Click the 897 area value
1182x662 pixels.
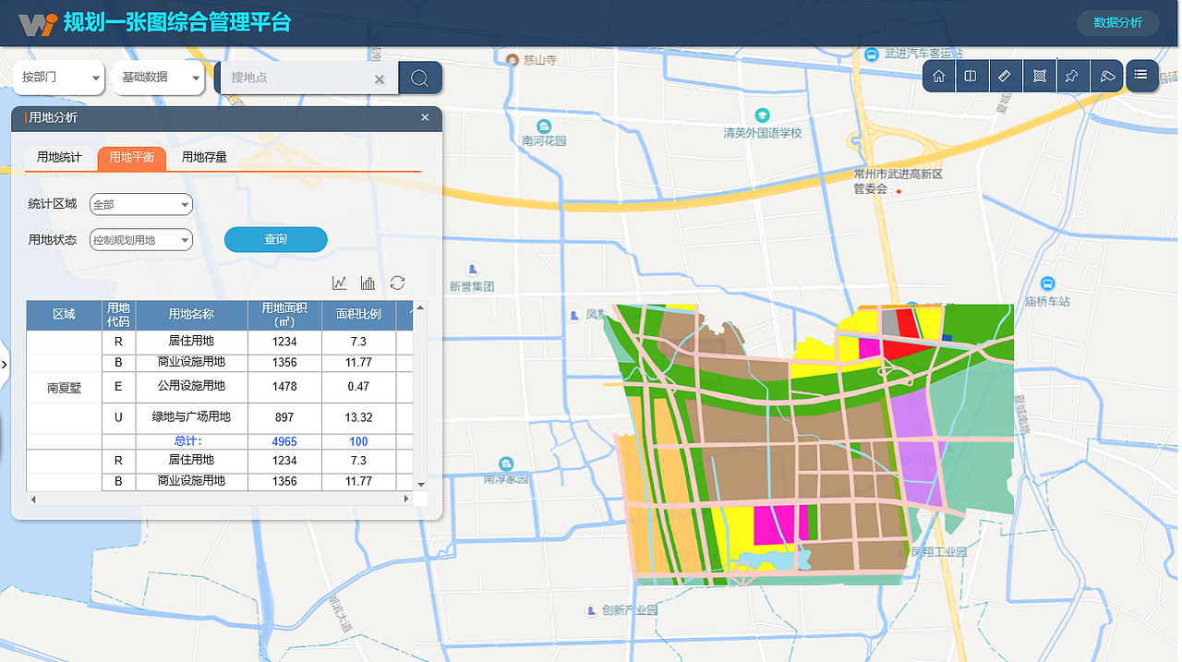pos(284,418)
